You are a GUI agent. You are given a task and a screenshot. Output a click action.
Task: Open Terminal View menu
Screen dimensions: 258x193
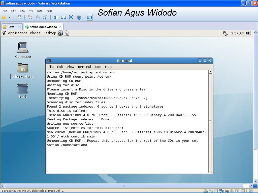click(70, 67)
